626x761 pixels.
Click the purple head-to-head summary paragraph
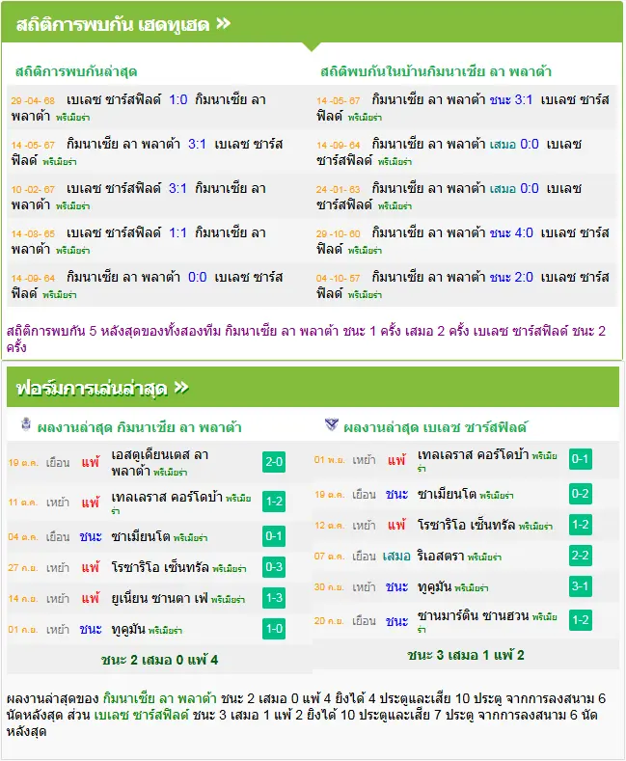click(x=306, y=339)
